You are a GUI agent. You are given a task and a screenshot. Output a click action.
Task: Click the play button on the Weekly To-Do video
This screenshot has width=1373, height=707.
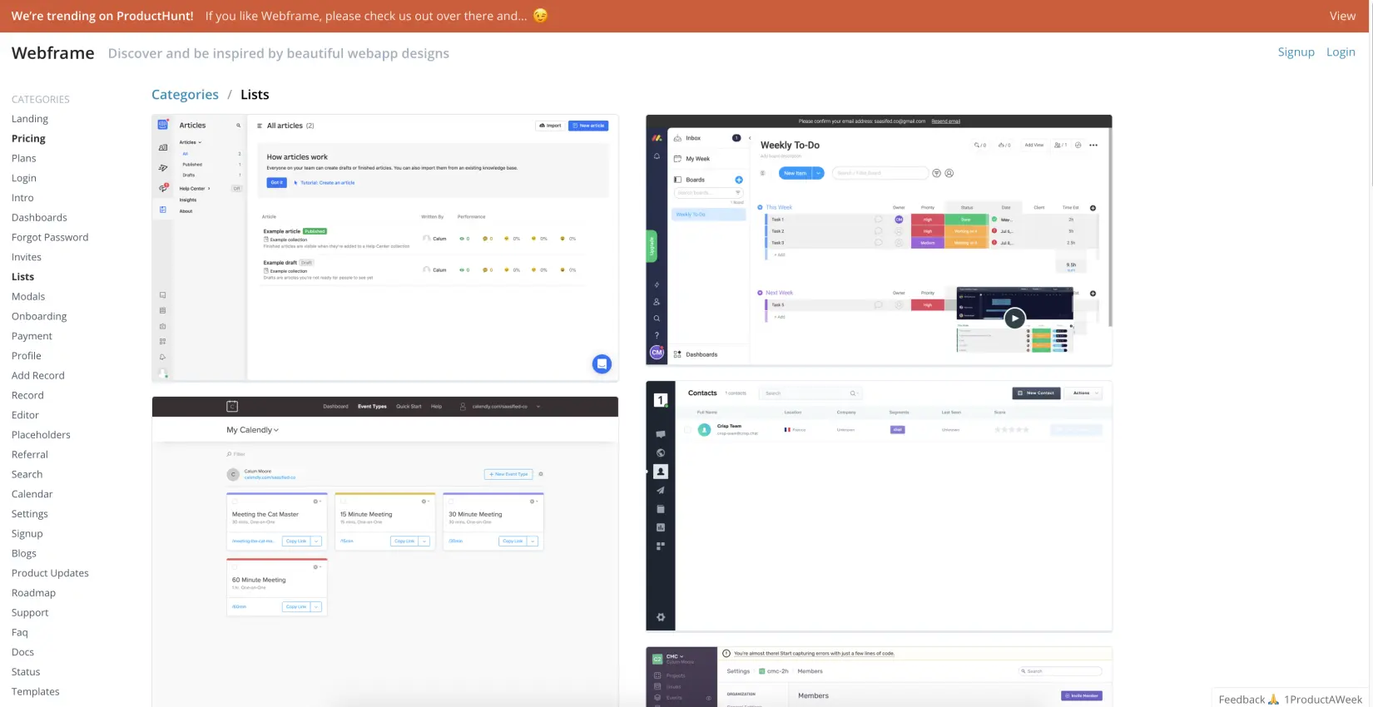click(1014, 318)
